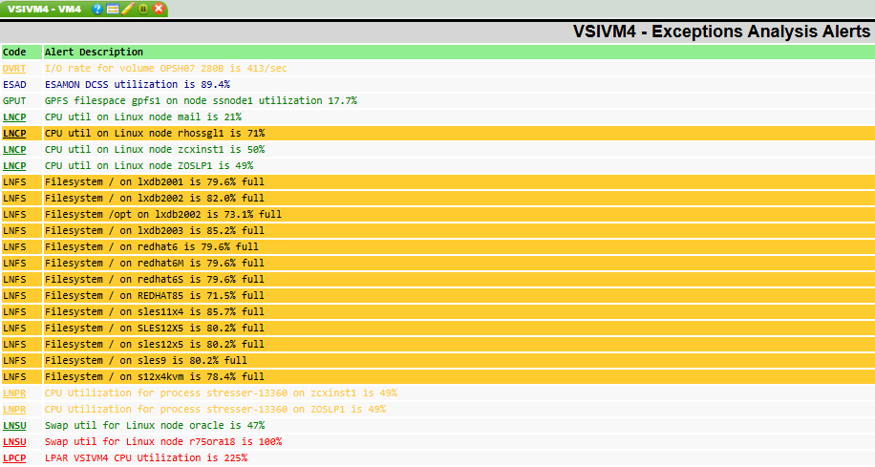The width and height of the screenshot is (875, 467).
Task: Close the VSIVM4 panel with red X
Action: pyautogui.click(x=159, y=9)
